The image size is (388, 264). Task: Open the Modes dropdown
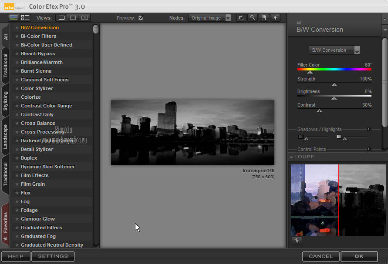coord(209,18)
